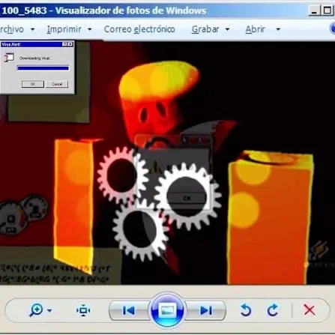Delete the photo with red X
Screen dimensions: 335x335
[310, 310]
